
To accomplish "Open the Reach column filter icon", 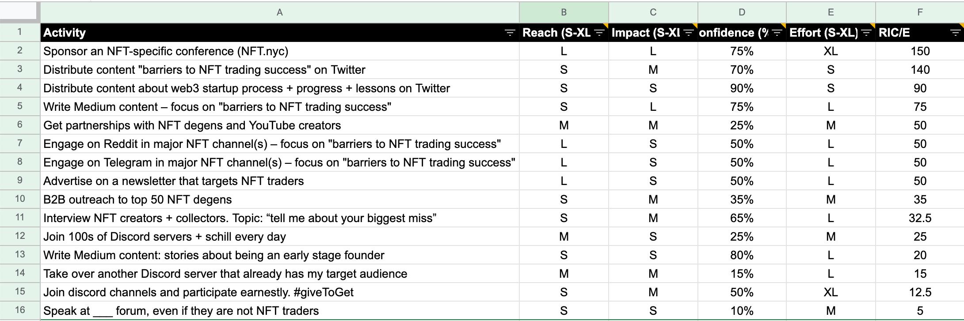I will tap(599, 33).
